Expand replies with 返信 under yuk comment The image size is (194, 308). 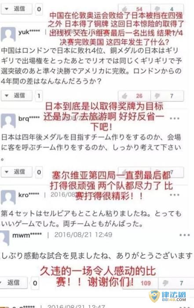[16, 96]
